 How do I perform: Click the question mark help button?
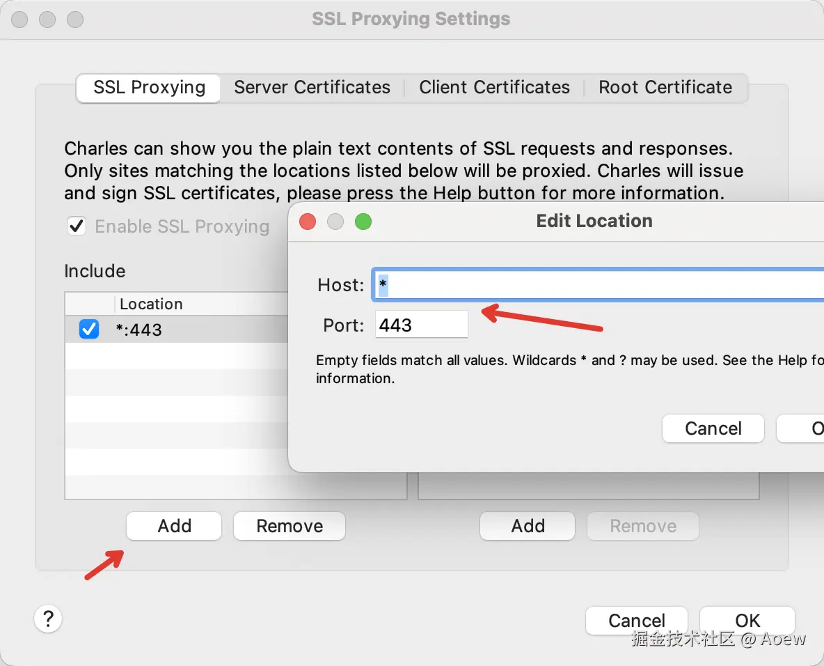tap(48, 619)
